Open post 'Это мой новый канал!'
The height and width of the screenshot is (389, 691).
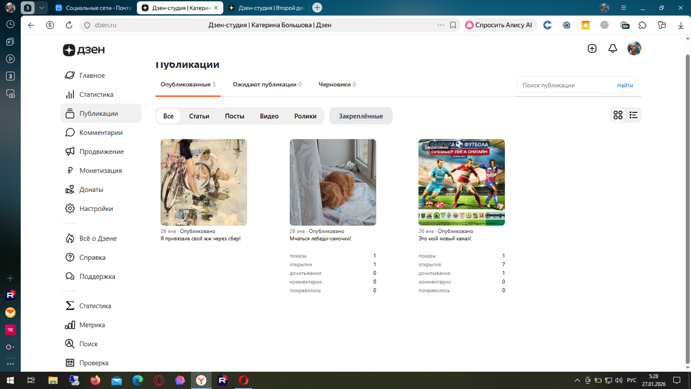click(445, 239)
